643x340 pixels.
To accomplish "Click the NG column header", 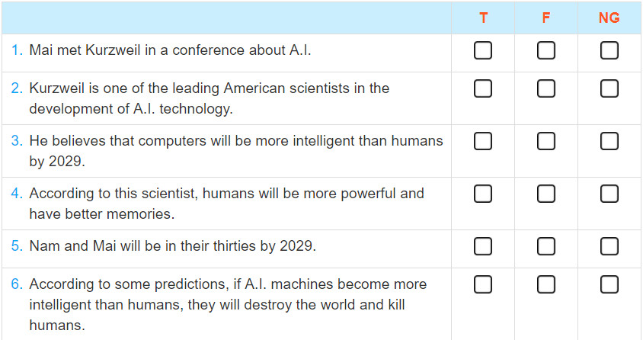I will coord(609,18).
